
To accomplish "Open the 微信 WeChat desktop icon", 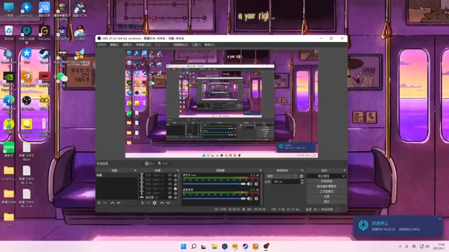I will tap(62, 80).
